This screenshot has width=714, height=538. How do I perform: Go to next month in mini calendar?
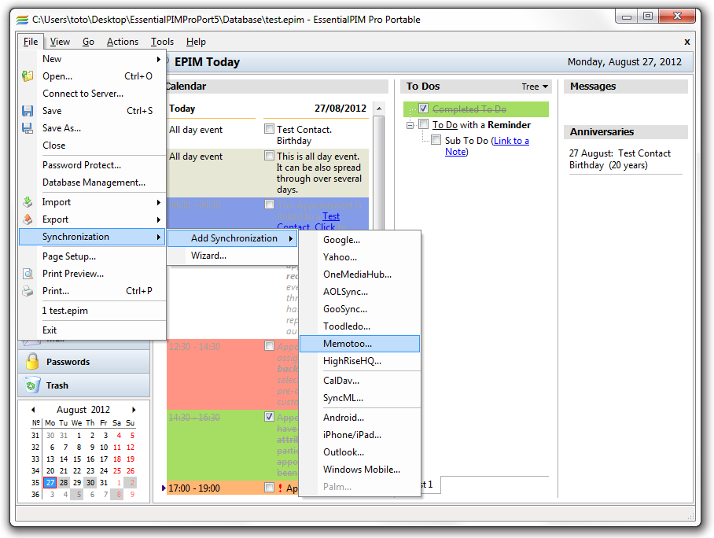[134, 410]
